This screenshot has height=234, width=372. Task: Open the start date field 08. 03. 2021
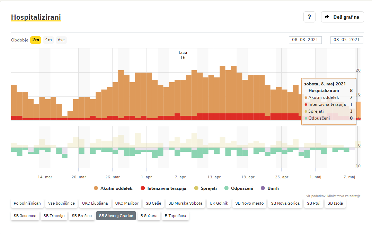pos(305,40)
